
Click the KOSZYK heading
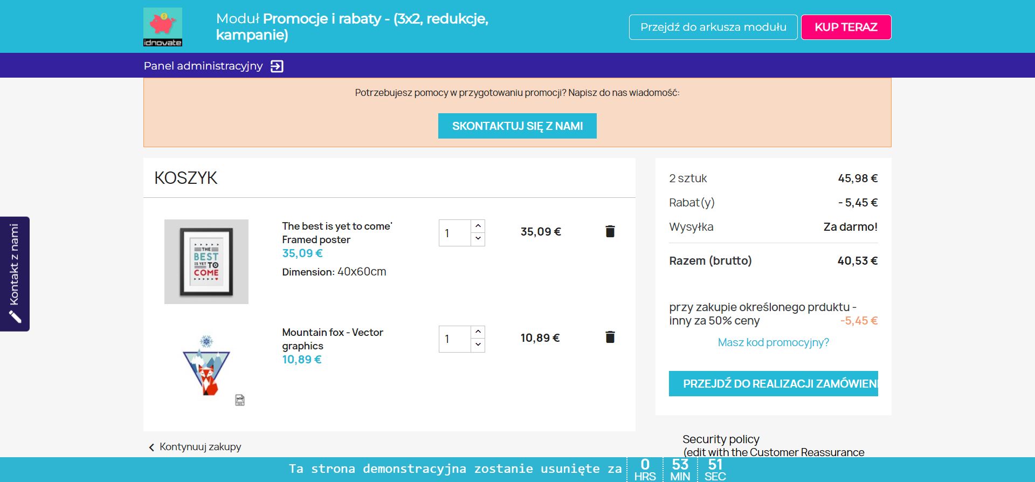click(x=185, y=178)
